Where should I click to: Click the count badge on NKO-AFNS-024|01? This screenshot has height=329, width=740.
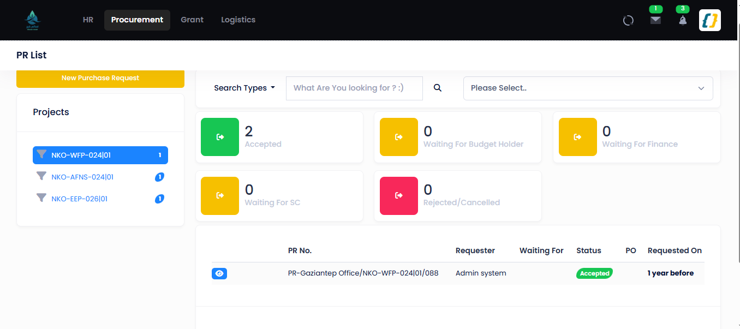159,177
